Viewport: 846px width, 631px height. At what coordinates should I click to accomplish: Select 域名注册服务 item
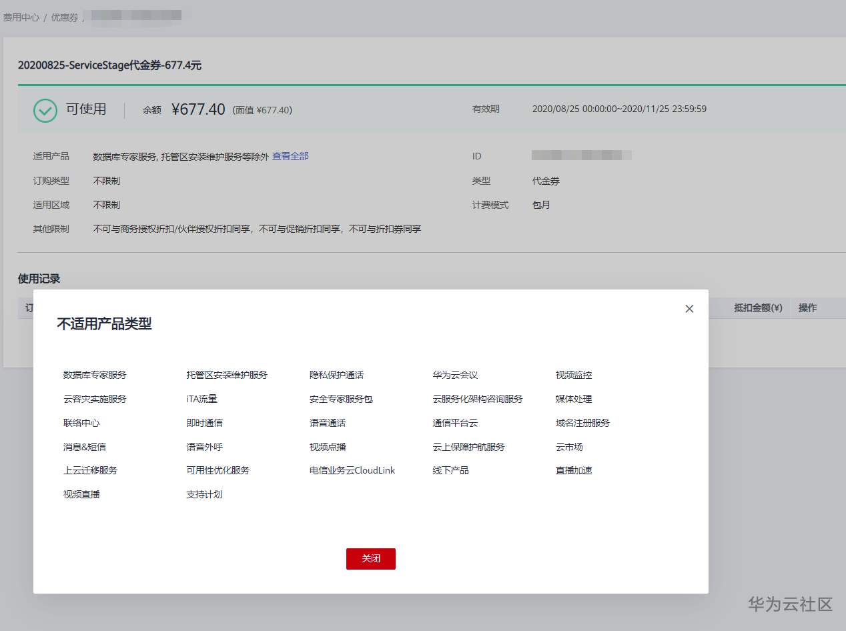(x=582, y=423)
